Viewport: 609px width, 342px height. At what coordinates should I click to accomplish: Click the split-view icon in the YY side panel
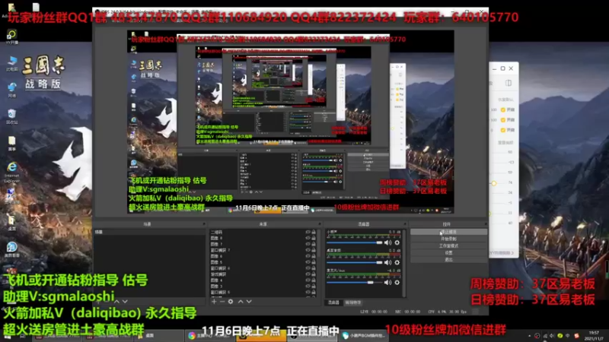pyautogui.click(x=509, y=83)
